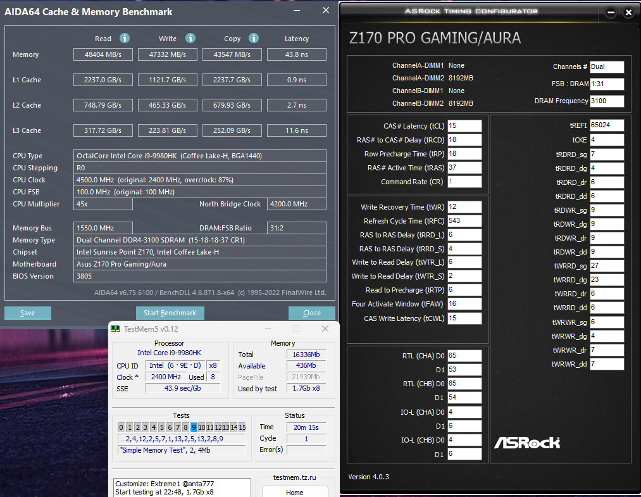Click the North Bridge Clock value 4200.0 MHz
The image size is (641, 497).
click(x=297, y=204)
